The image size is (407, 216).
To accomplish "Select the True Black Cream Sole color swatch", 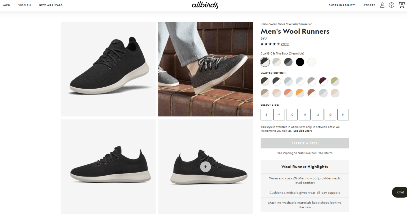I will click(x=265, y=62).
